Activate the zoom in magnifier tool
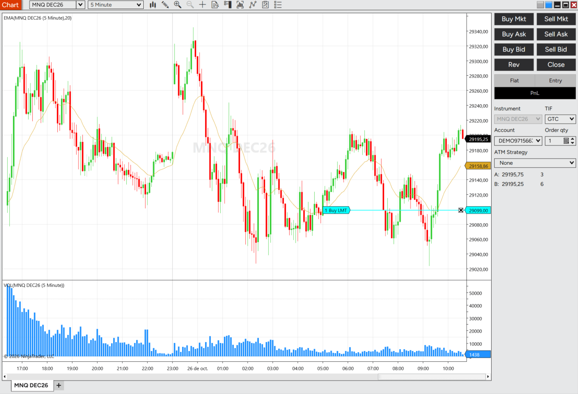578x394 pixels. pos(178,4)
